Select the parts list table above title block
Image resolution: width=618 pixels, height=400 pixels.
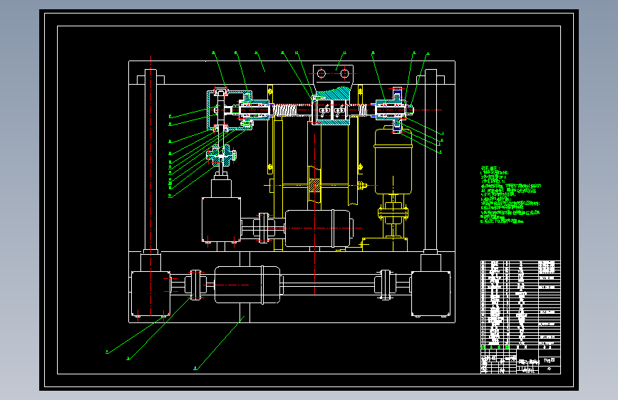tap(520, 305)
